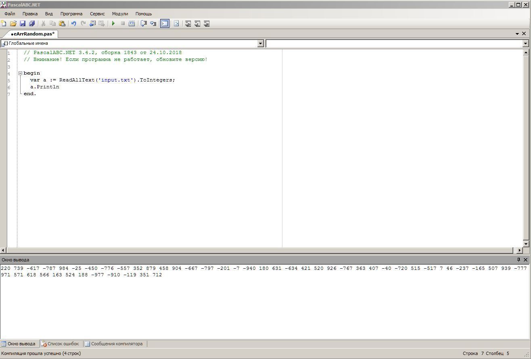The width and height of the screenshot is (531, 359).
Task: Open the Сообщения компилятора tab
Action: pyautogui.click(x=116, y=344)
